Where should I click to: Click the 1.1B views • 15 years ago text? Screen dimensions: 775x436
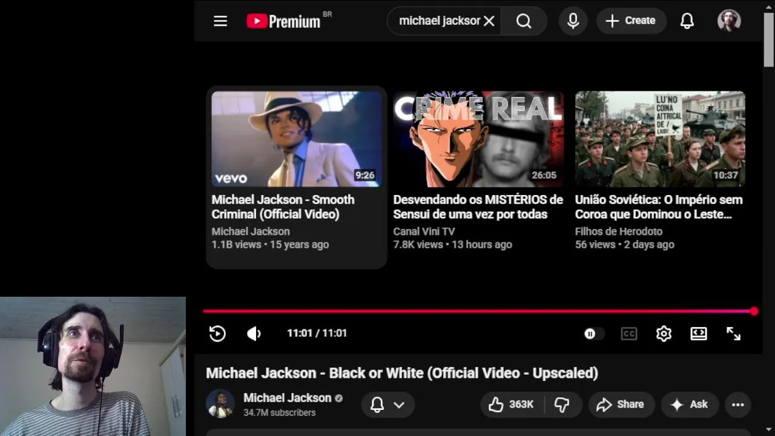click(270, 245)
